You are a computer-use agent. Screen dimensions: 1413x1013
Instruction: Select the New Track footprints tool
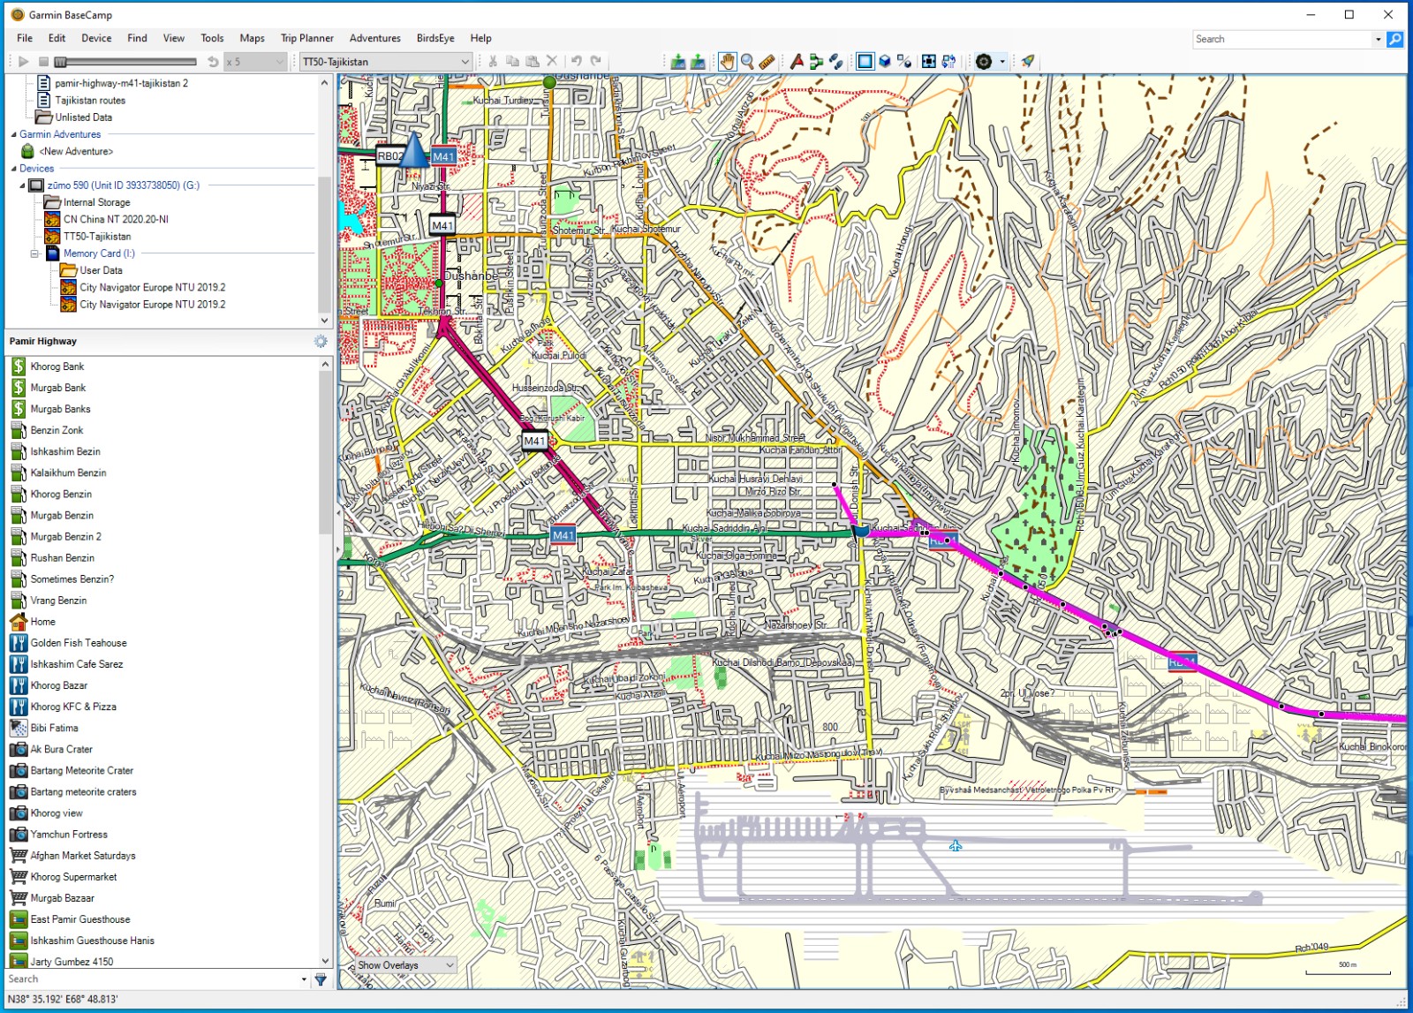(835, 61)
